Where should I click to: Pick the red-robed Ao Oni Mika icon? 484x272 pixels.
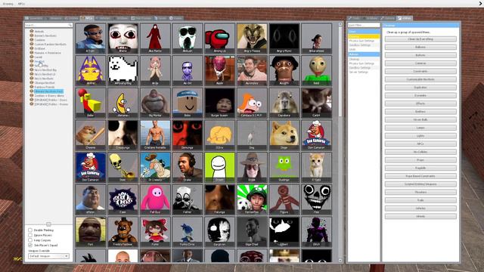coord(155,39)
